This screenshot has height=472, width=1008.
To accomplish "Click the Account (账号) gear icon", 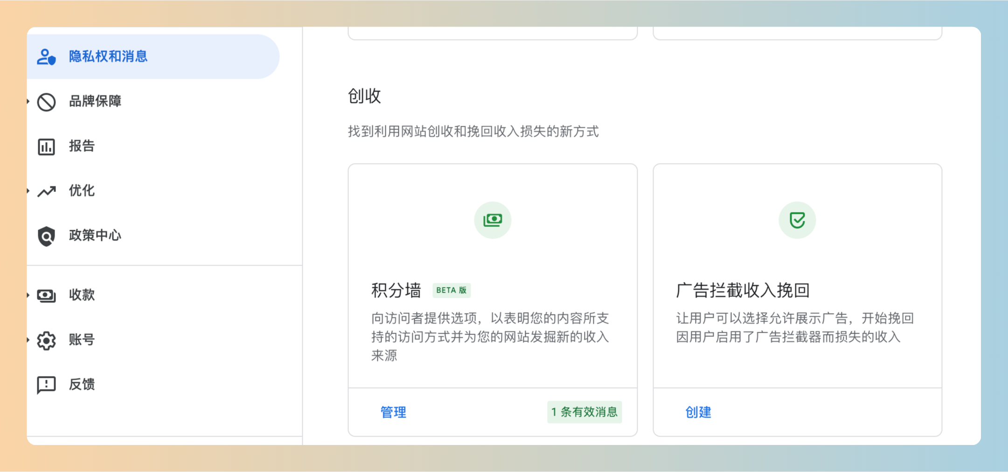I will [46, 341].
